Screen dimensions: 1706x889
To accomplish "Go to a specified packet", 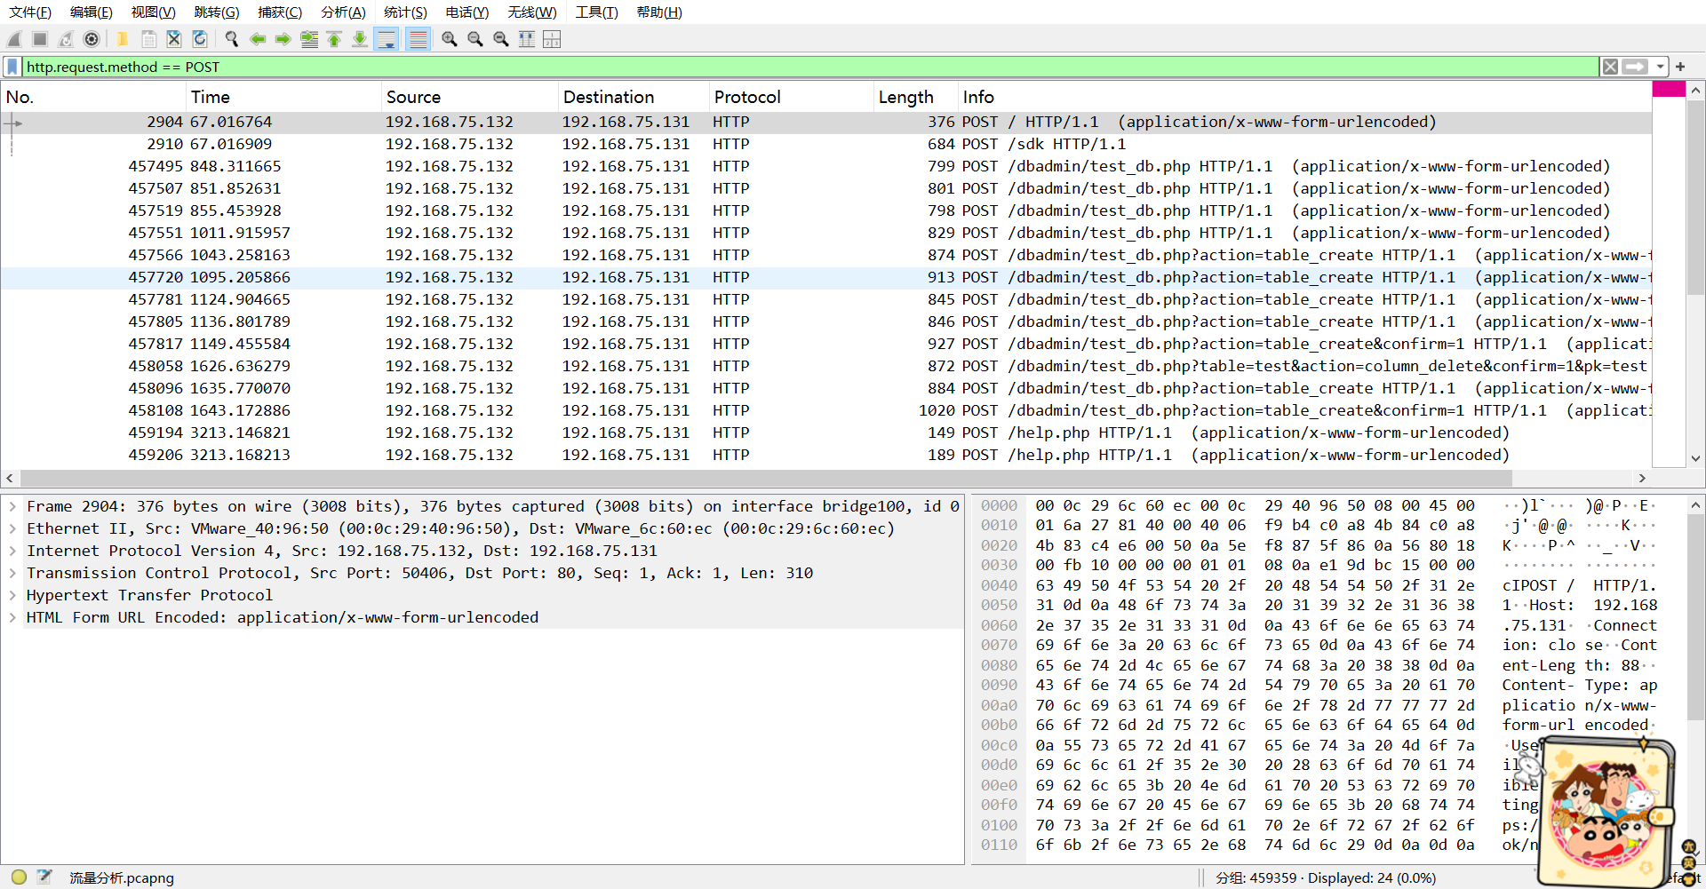I will point(309,39).
